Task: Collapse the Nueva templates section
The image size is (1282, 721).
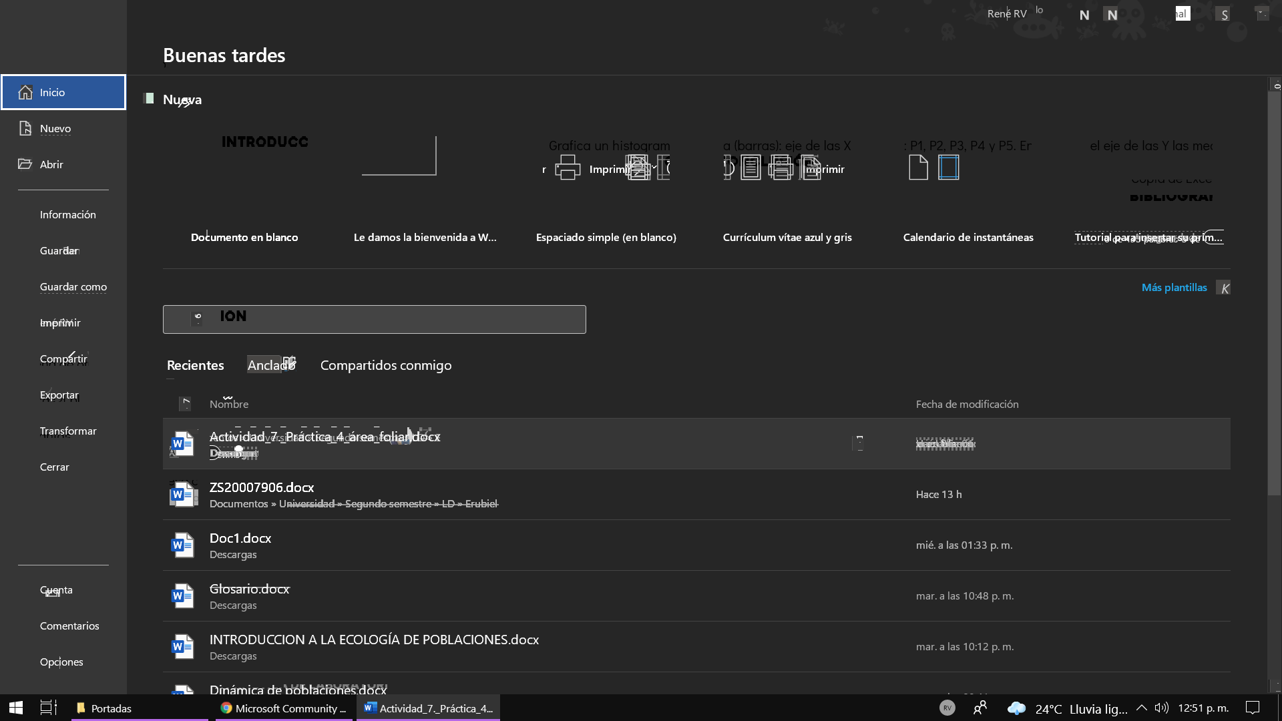Action: (149, 99)
